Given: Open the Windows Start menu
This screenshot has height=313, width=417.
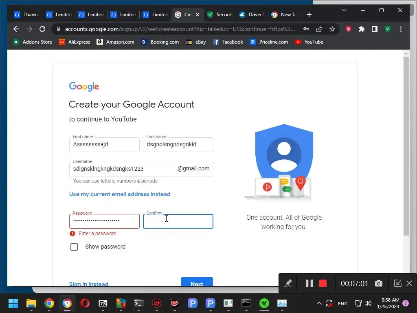Looking at the screenshot, I should click(x=13, y=303).
